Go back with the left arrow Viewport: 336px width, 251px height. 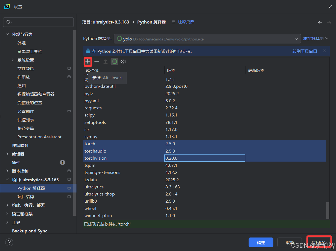(320, 23)
